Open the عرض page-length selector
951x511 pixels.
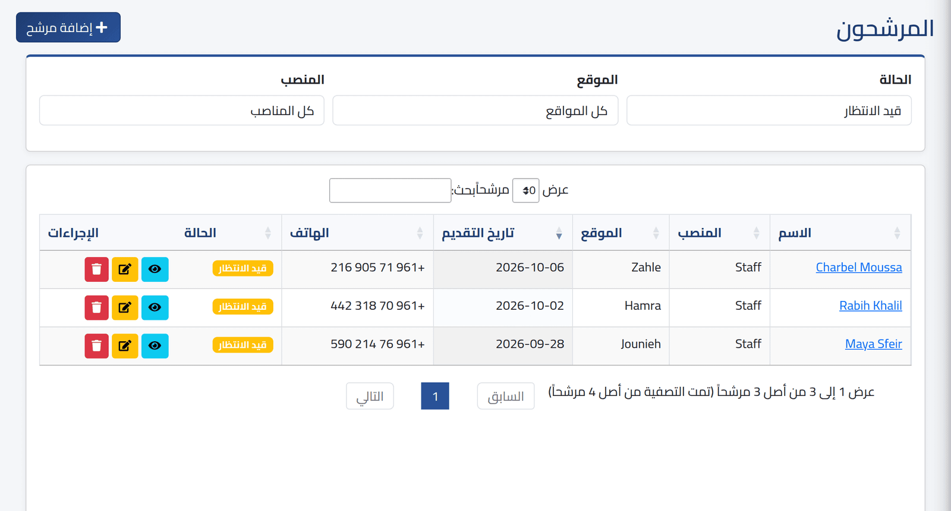coord(526,191)
